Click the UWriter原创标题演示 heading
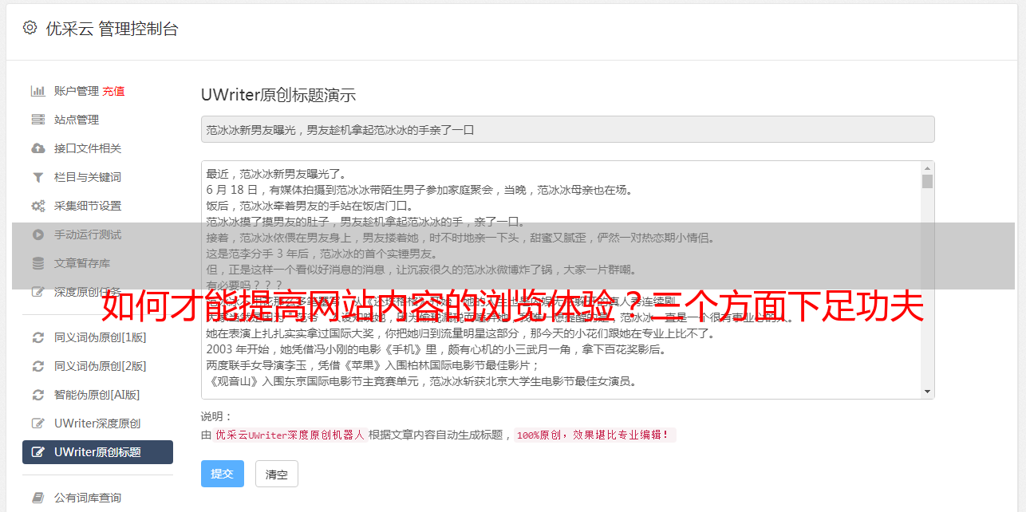The height and width of the screenshot is (512, 1026). pos(278,95)
